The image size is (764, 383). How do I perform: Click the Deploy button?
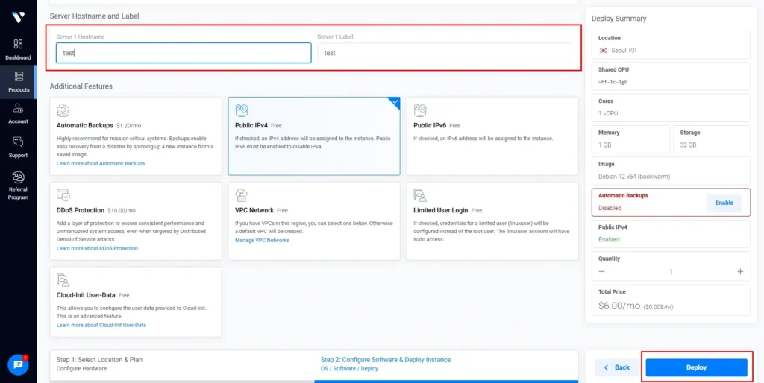tap(696, 367)
